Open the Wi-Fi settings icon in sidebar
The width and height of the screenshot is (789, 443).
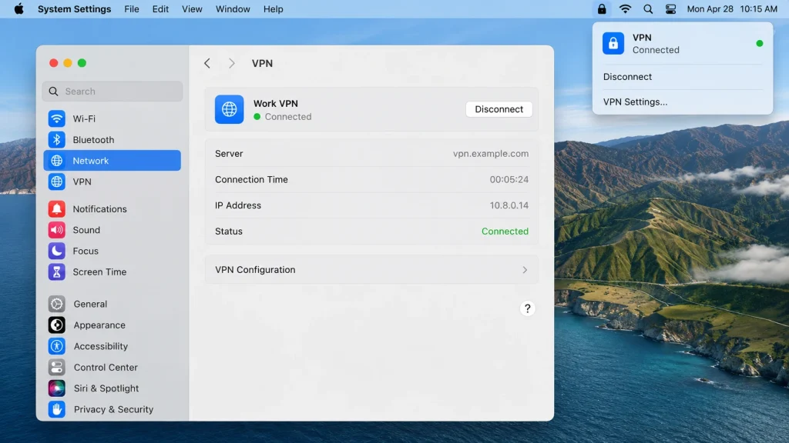57,118
